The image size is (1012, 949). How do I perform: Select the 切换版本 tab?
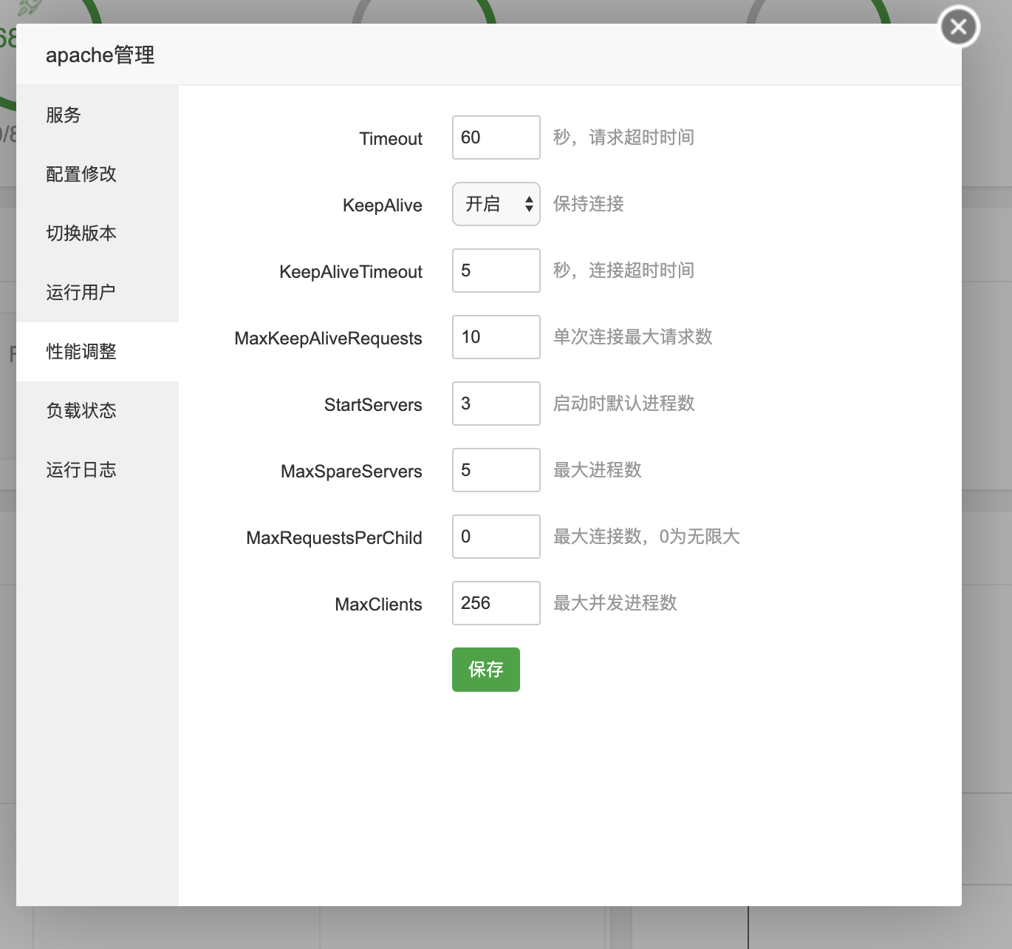(98, 234)
